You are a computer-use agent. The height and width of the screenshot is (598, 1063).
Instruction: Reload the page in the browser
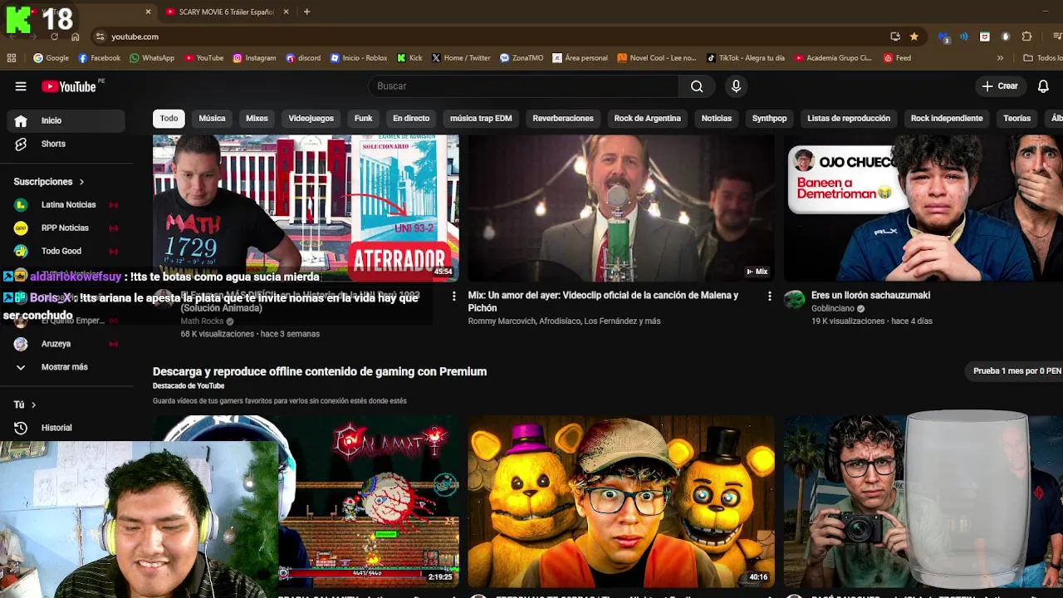(x=54, y=37)
